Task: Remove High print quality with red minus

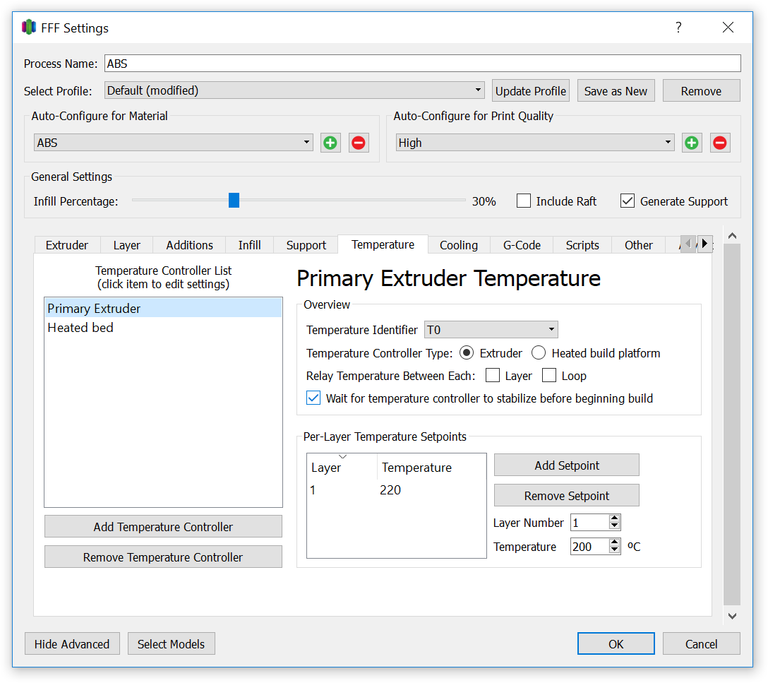Action: [720, 143]
